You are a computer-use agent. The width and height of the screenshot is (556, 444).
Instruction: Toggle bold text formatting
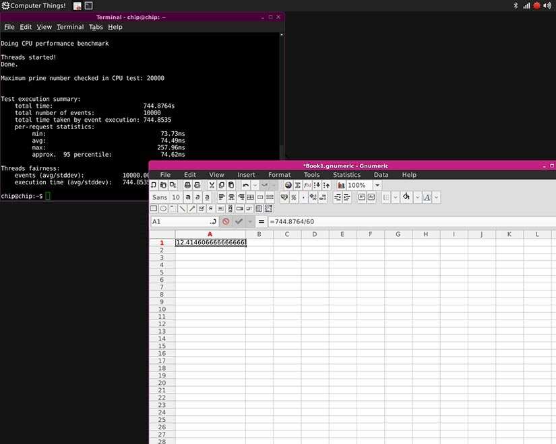(x=188, y=197)
